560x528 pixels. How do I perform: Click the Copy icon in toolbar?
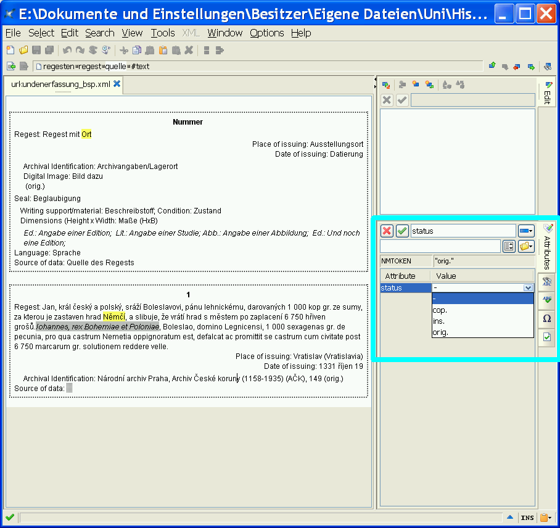(137, 51)
